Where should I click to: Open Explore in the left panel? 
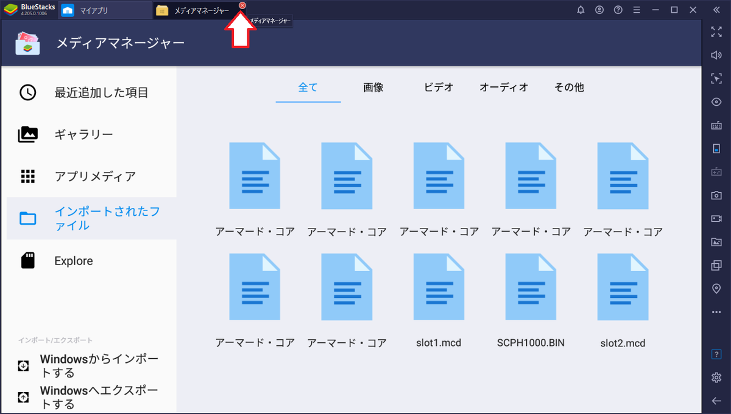point(91,261)
